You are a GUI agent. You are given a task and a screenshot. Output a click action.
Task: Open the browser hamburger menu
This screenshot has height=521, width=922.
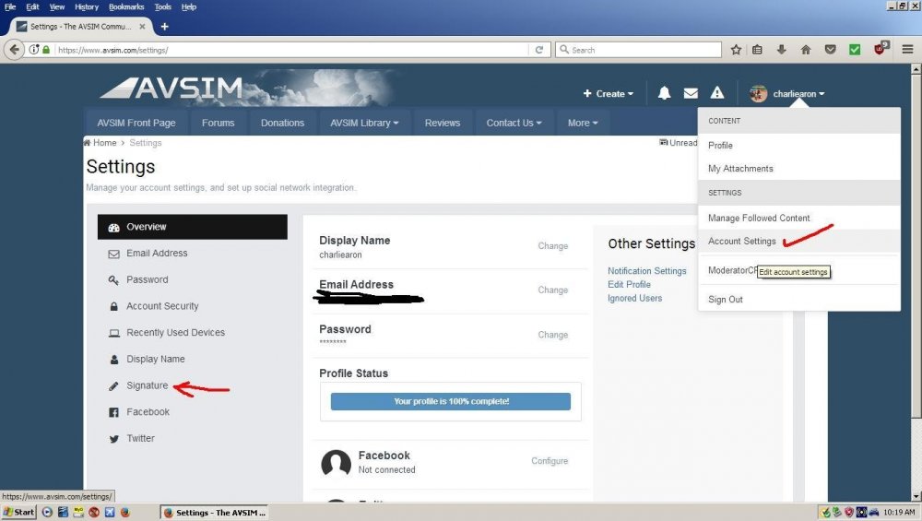(907, 50)
